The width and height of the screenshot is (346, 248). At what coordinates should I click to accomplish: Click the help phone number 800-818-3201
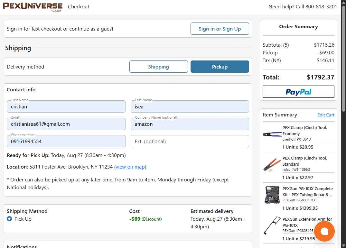(321, 7)
